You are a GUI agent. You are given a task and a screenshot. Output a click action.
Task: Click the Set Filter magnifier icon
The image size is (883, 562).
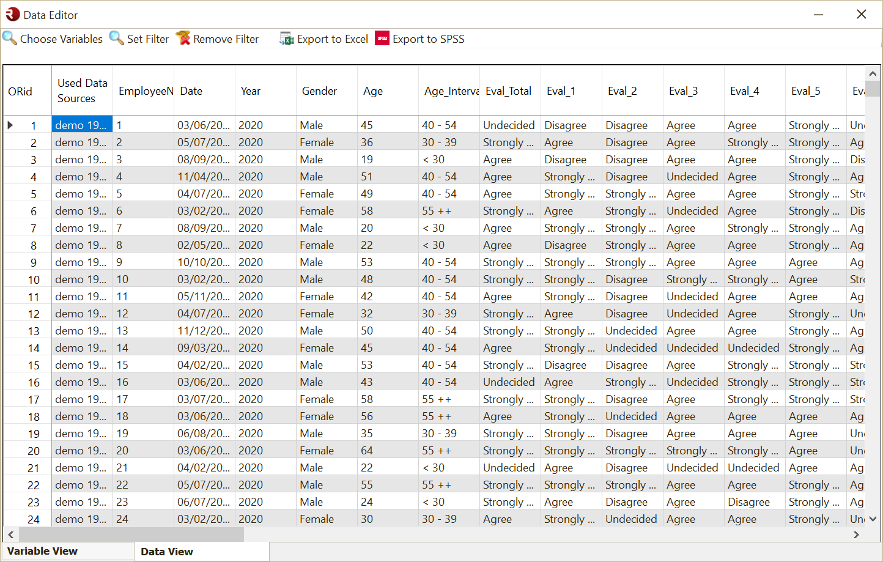[116, 38]
